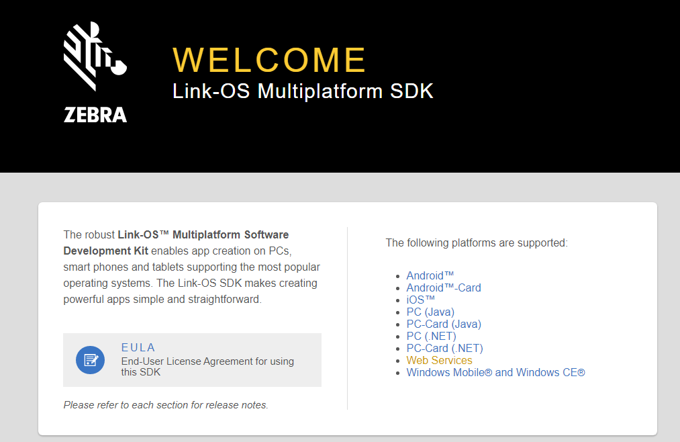Click the End-User License Agreement description text
The width and height of the screenshot is (680, 442).
[207, 366]
